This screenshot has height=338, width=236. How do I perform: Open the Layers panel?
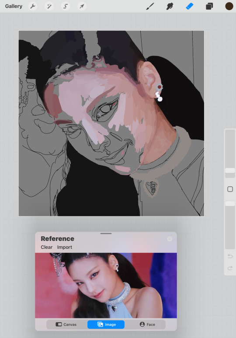[x=209, y=6]
